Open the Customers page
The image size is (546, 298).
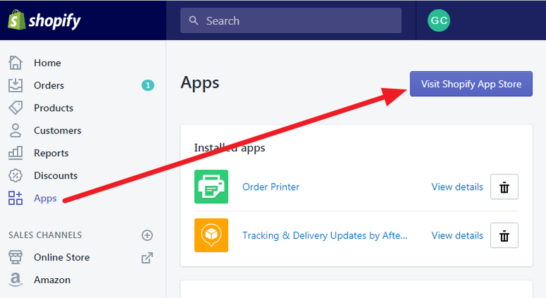click(x=57, y=131)
